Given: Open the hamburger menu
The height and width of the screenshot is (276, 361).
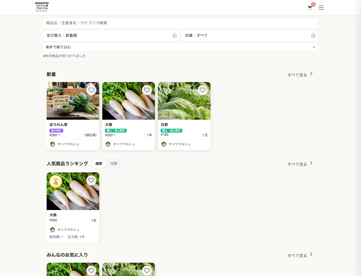Looking at the screenshot, I should pos(321,8).
